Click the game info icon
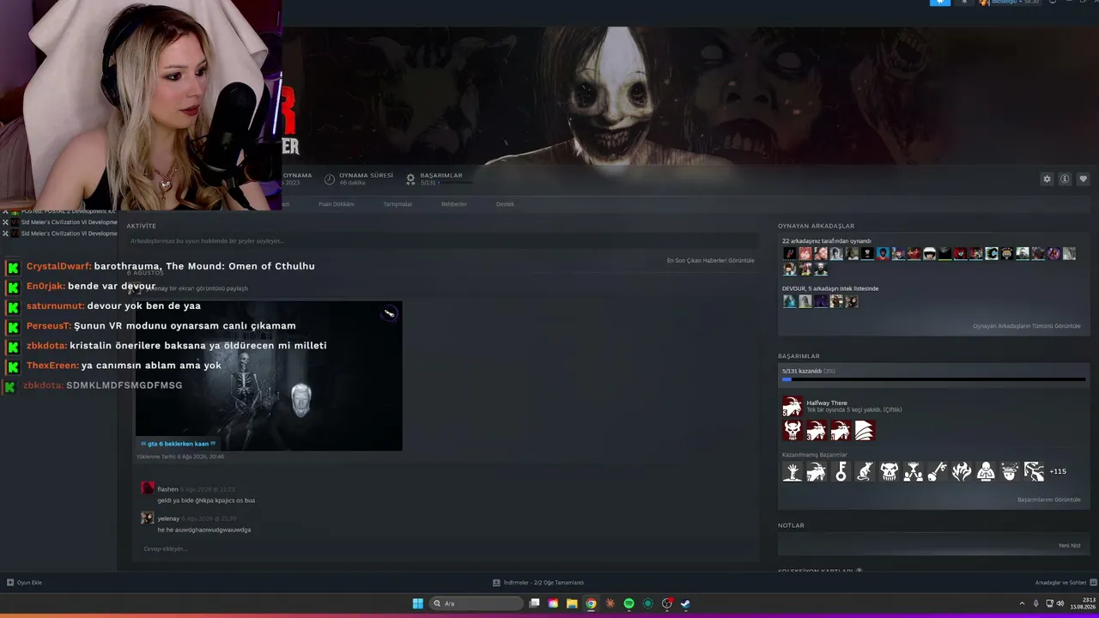This screenshot has height=618, width=1099. (x=1065, y=179)
